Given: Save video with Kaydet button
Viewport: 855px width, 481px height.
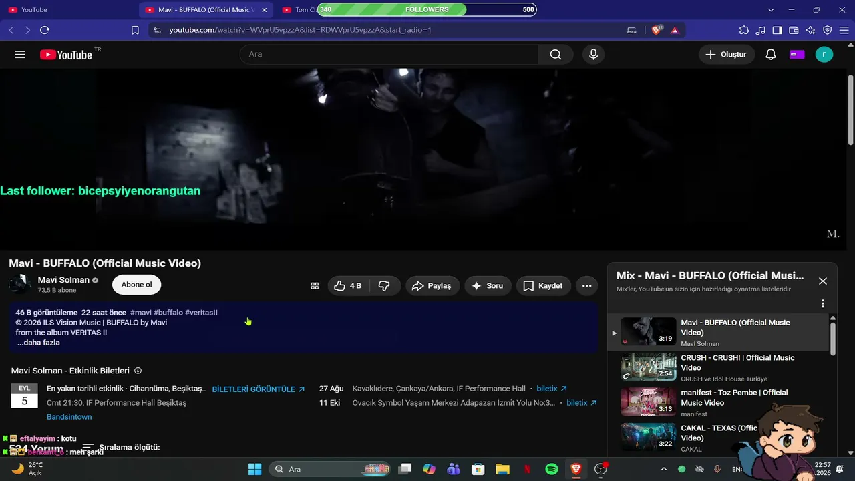Looking at the screenshot, I should [544, 286].
